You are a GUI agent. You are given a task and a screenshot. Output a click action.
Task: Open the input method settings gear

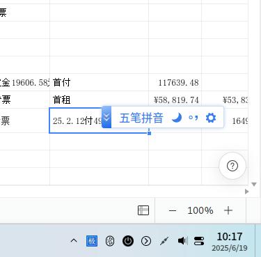click(x=211, y=118)
